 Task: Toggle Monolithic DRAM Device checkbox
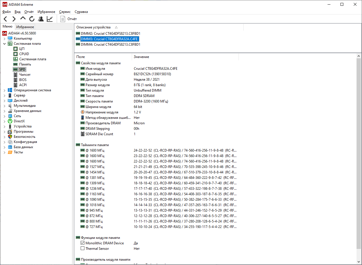pos(83,243)
